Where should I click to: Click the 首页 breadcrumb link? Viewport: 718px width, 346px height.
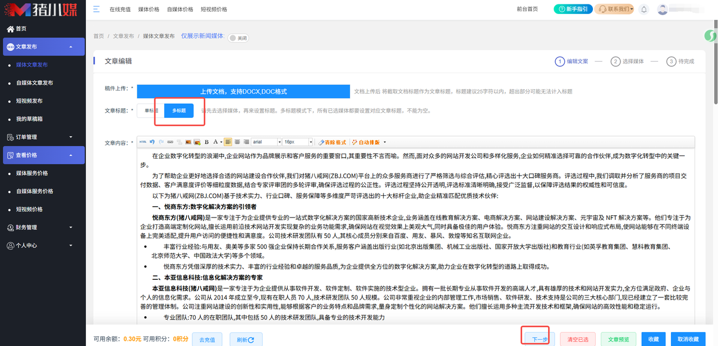(x=99, y=36)
